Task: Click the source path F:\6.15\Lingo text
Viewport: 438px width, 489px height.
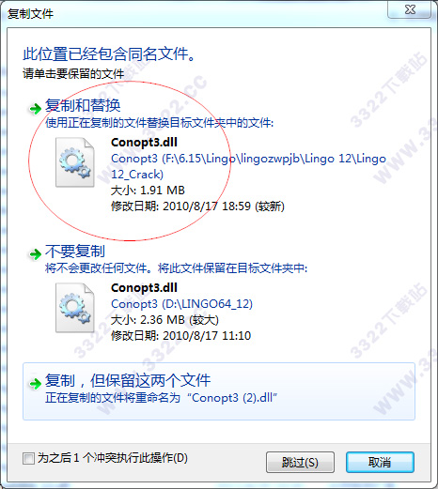Action: click(248, 166)
